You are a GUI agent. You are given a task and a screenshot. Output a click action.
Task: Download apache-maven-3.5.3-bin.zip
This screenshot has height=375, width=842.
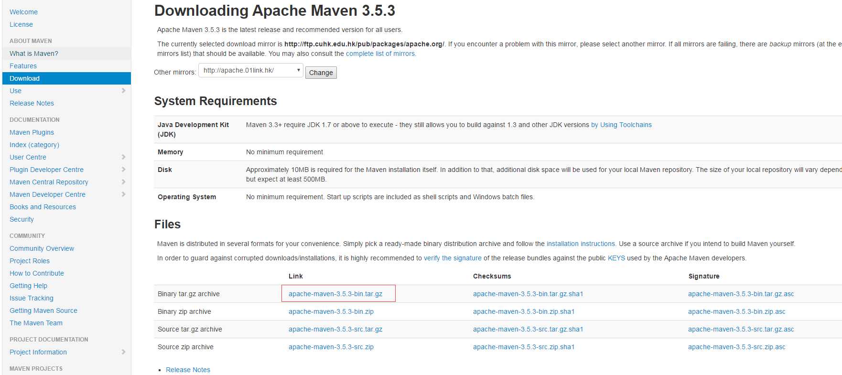tap(331, 311)
